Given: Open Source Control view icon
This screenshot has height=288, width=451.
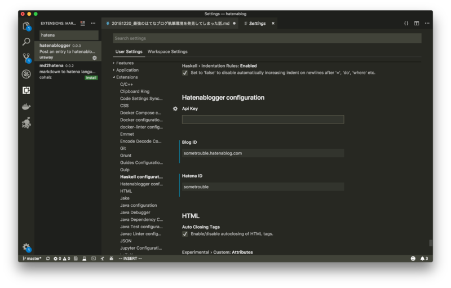Looking at the screenshot, I should 26,58.
